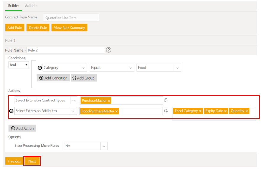Remove the Extension Attributes action row

point(11,111)
